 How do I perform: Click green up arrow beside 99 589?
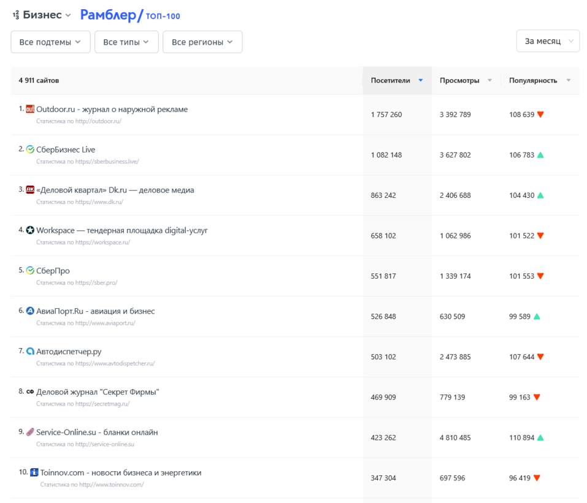point(537,316)
